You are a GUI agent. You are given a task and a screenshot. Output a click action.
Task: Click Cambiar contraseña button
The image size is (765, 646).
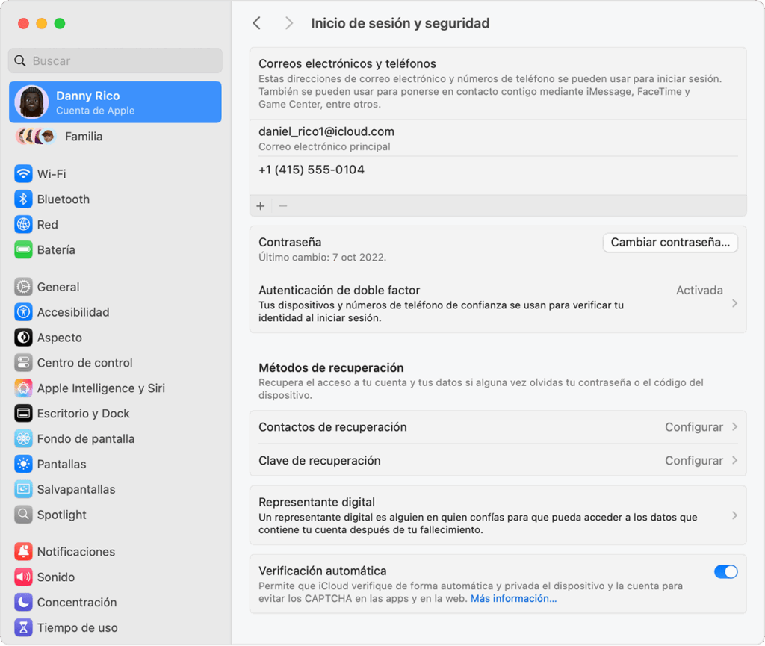[x=670, y=242]
